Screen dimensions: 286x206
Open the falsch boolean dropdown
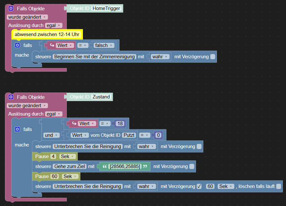pyautogui.click(x=104, y=45)
